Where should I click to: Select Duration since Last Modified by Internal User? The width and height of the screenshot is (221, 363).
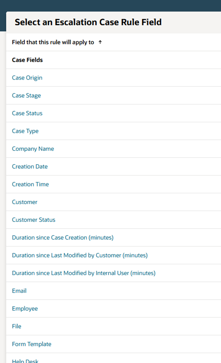tap(84, 273)
